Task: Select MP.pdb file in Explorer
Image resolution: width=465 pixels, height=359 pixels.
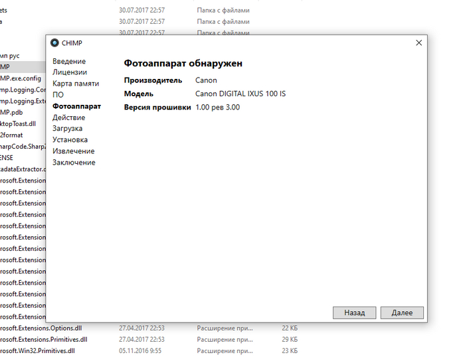Action: [11, 112]
